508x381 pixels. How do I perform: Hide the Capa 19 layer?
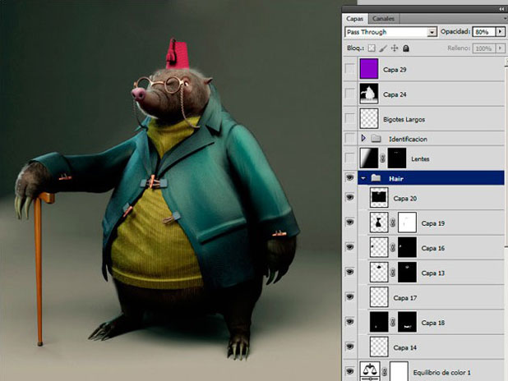pyautogui.click(x=350, y=223)
